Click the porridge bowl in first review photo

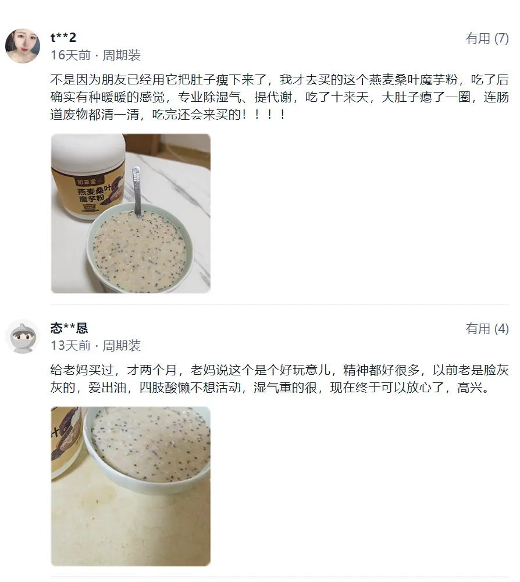[x=141, y=247]
